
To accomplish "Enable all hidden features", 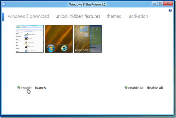I will coord(136,88).
